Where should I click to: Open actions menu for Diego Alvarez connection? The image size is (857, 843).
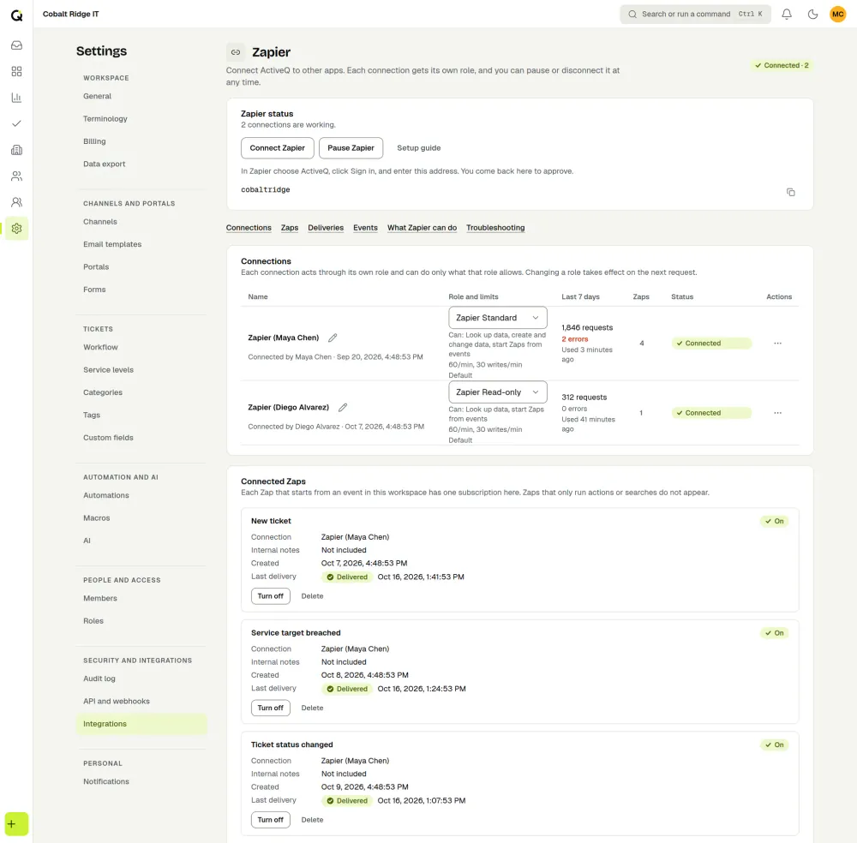777,413
